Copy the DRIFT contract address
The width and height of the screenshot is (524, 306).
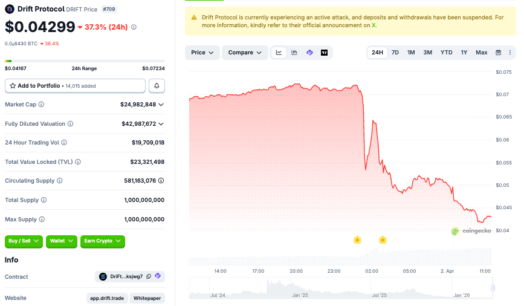149,276
